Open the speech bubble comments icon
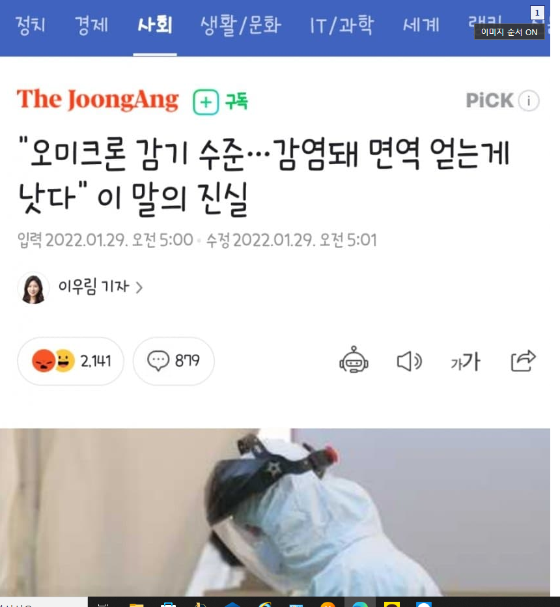Image resolution: width=560 pixels, height=607 pixels. 158,361
